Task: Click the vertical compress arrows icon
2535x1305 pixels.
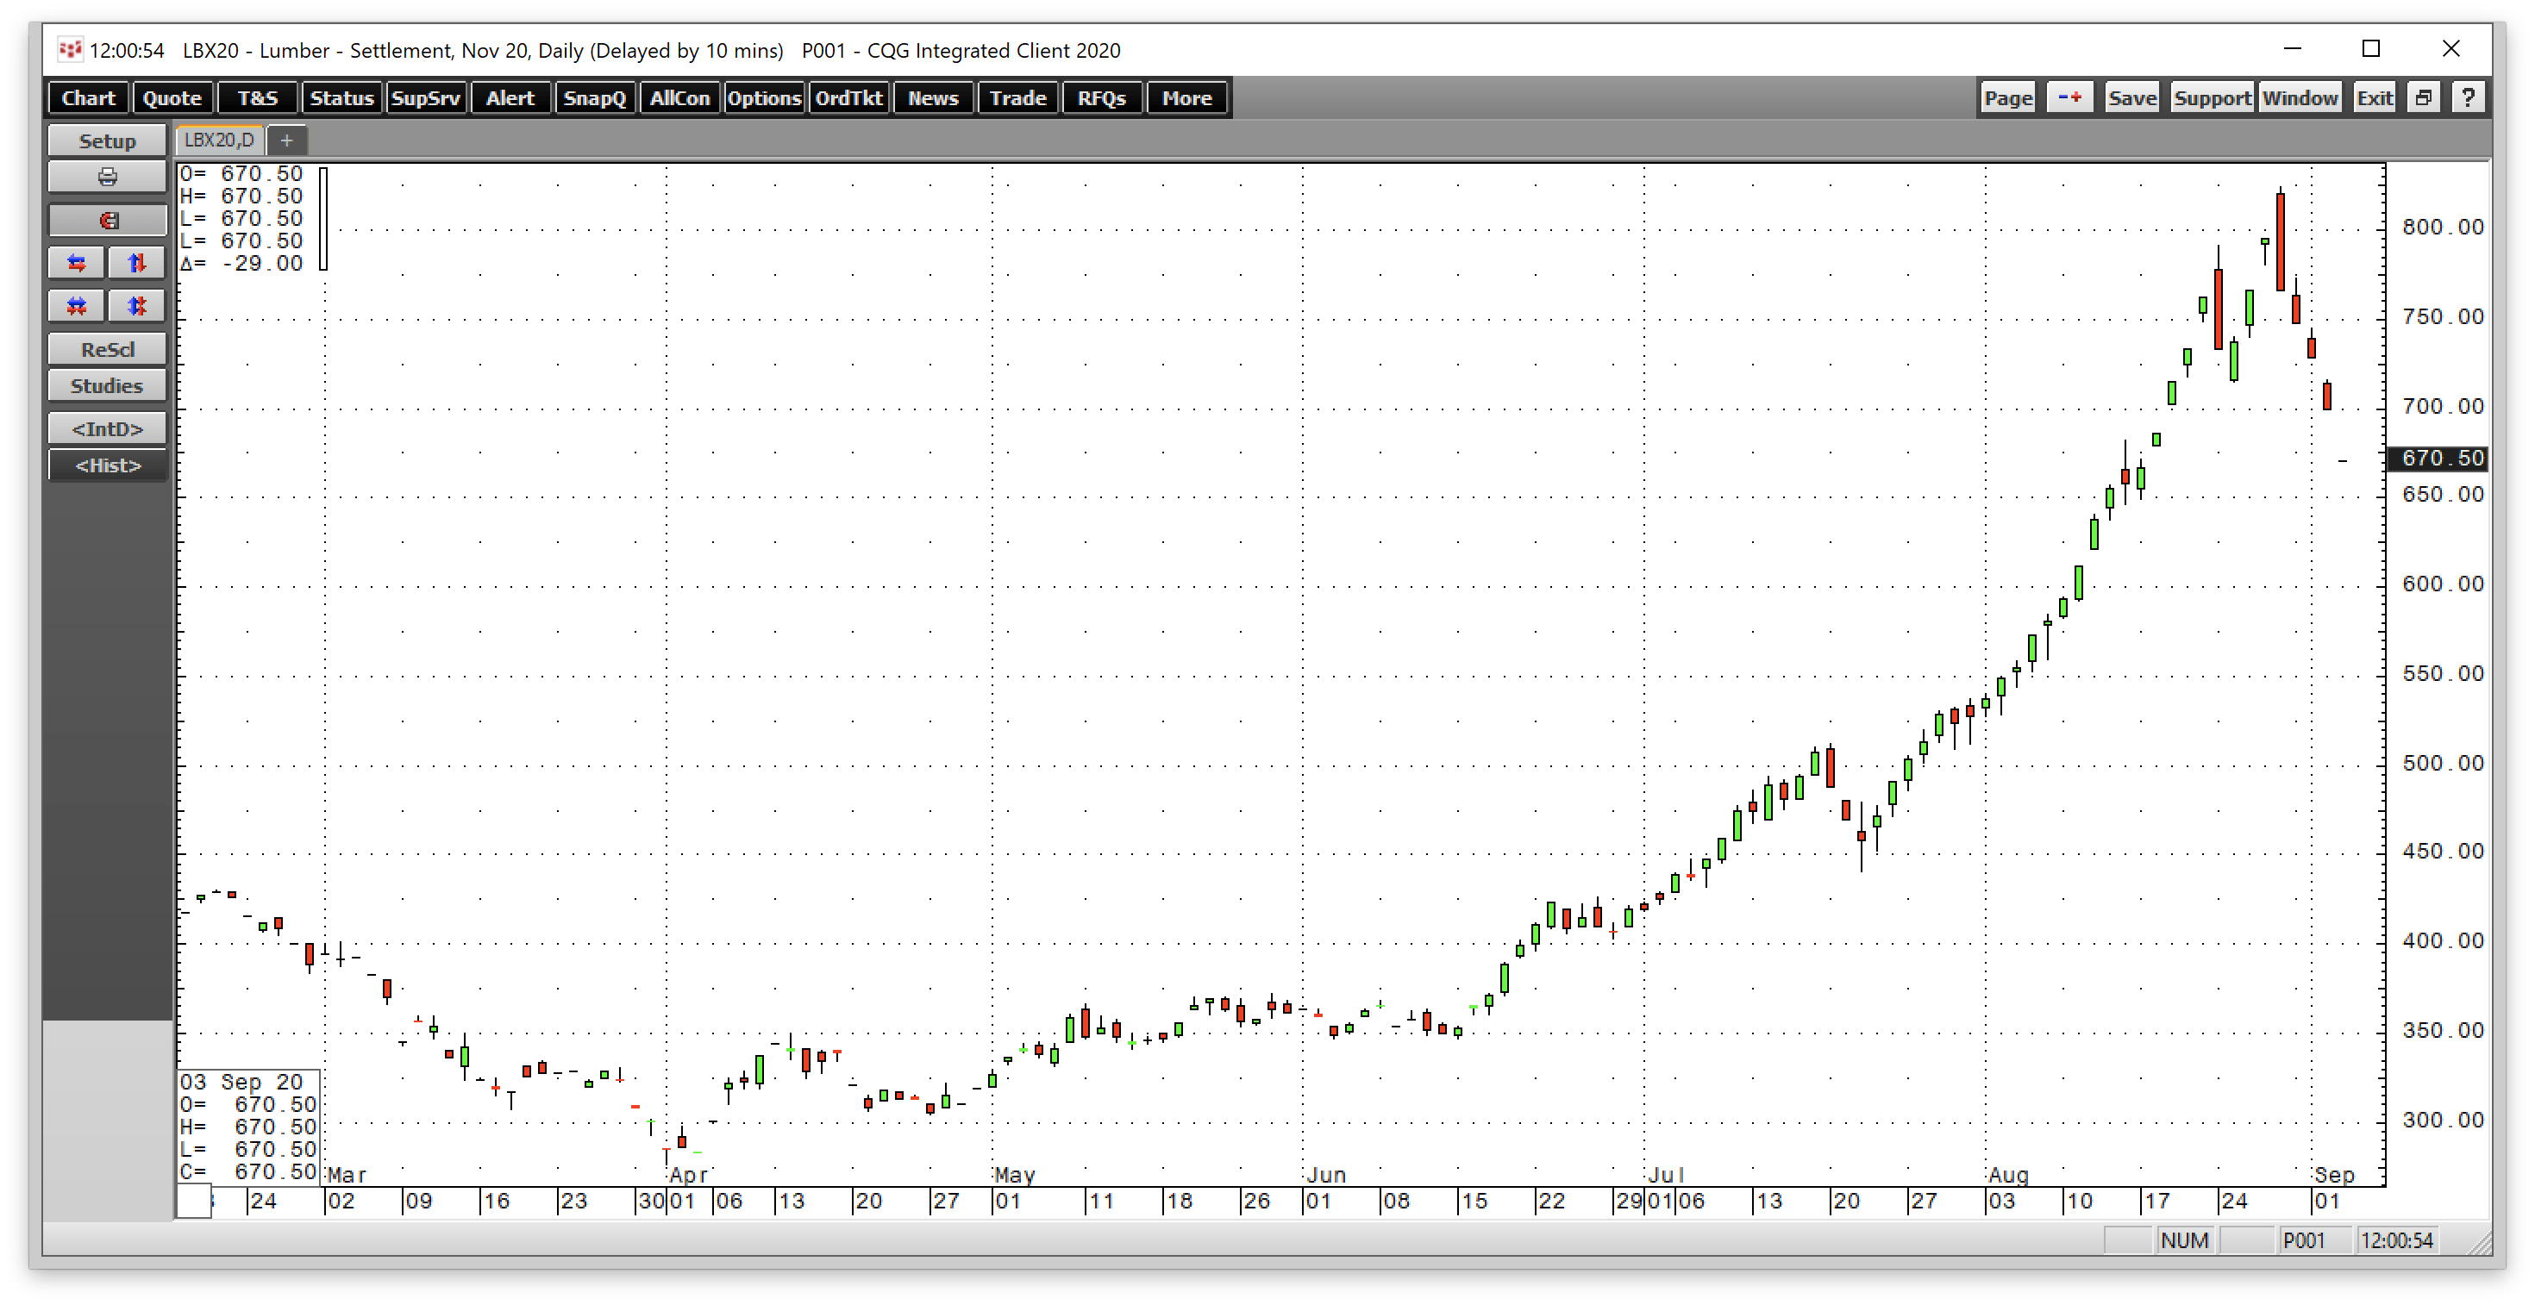Action: click(137, 306)
